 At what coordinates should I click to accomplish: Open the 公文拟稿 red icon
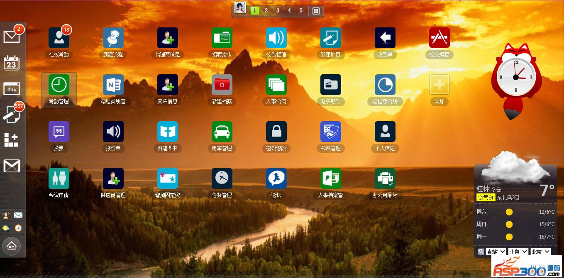439,38
